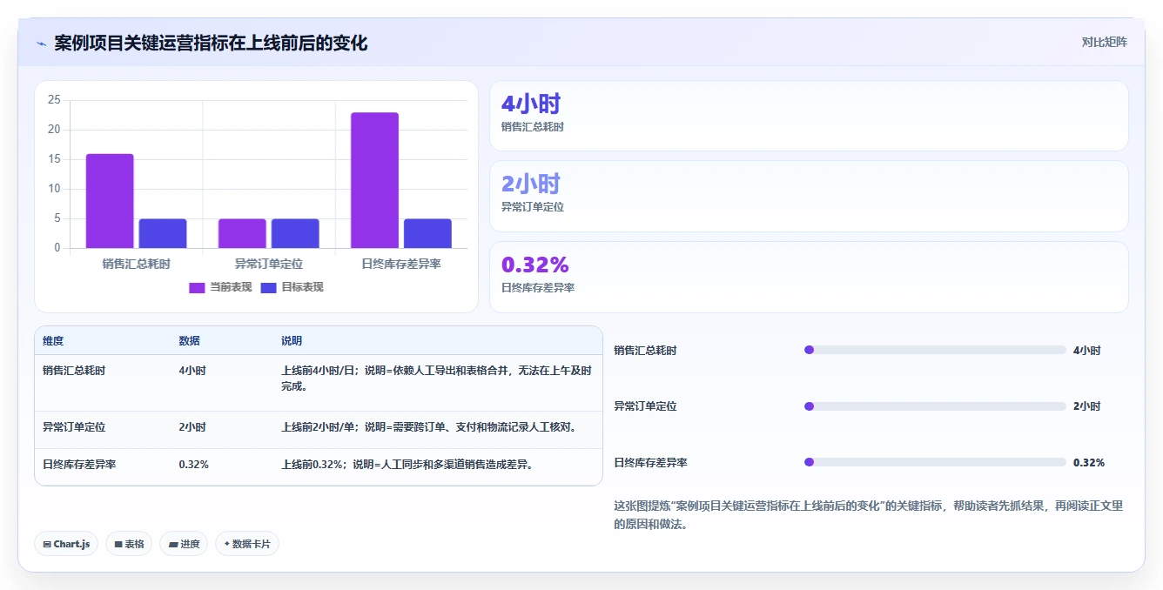The width and height of the screenshot is (1163, 590).
Task: Click 异常订单定位 progress row label
Action: 645,406
